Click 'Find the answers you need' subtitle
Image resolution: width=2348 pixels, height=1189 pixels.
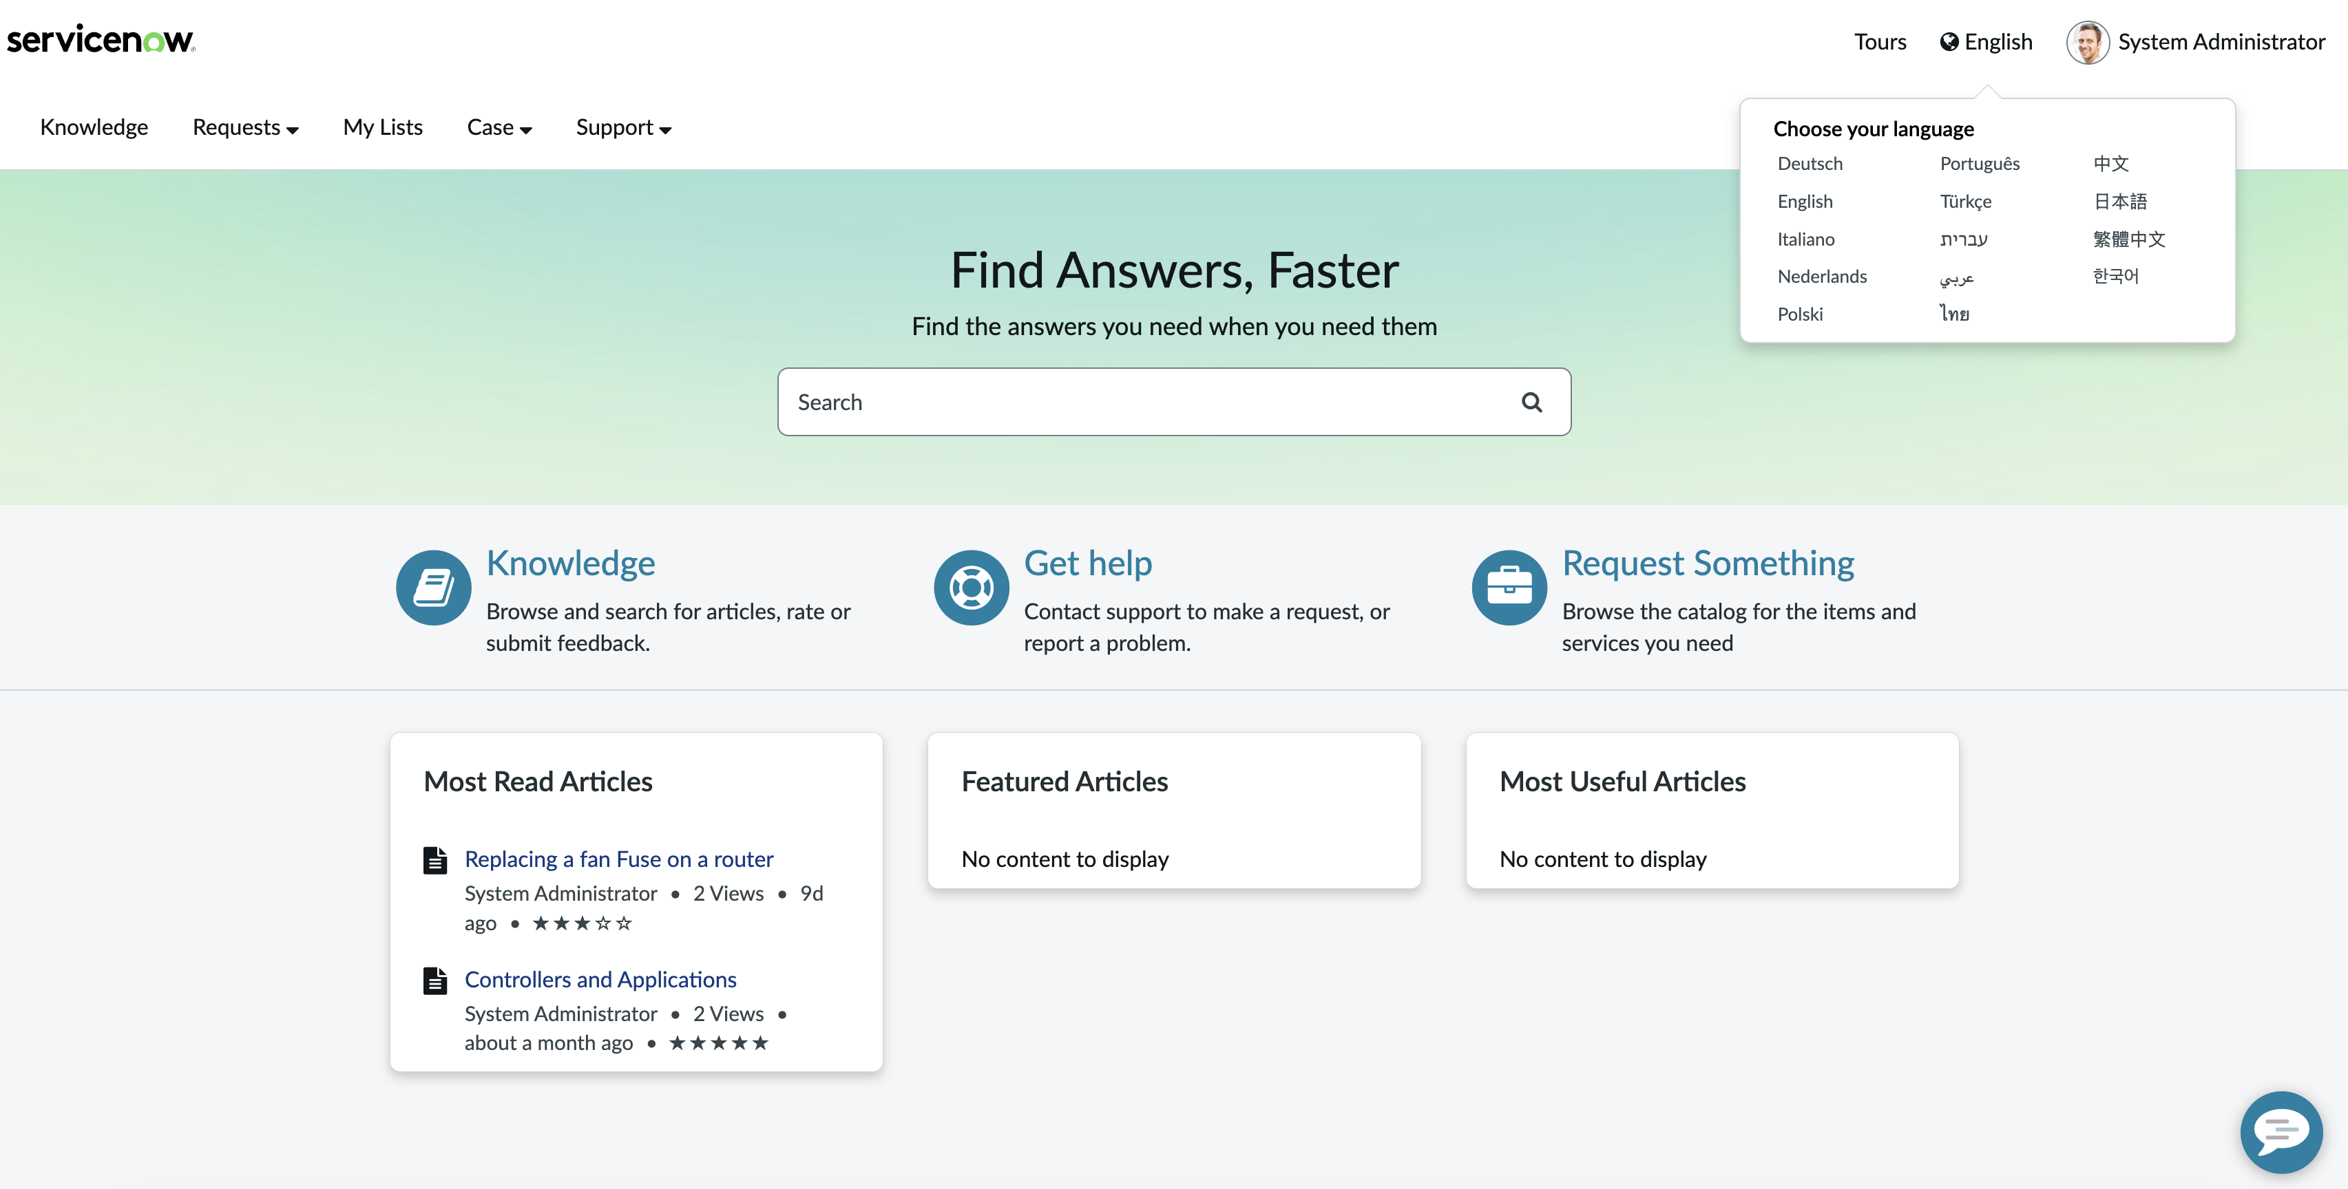(1174, 327)
